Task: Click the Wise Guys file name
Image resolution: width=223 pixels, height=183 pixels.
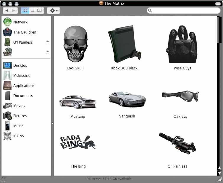Action: (182, 68)
